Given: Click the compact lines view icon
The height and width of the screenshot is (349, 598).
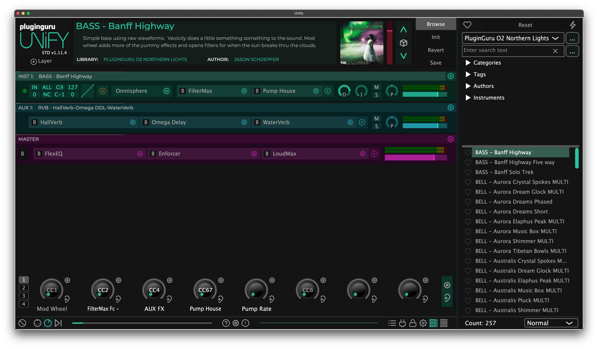Looking at the screenshot, I should (x=444, y=323).
